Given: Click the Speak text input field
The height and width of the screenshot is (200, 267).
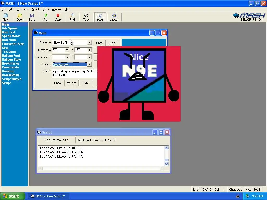Looking at the screenshot, I should point(75,73).
